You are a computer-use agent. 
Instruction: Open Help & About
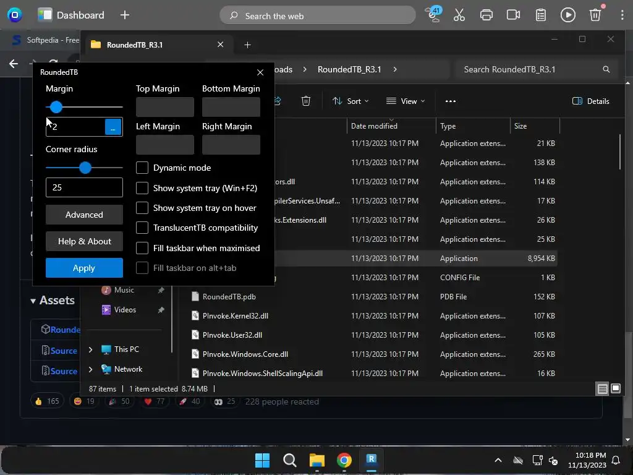84,241
